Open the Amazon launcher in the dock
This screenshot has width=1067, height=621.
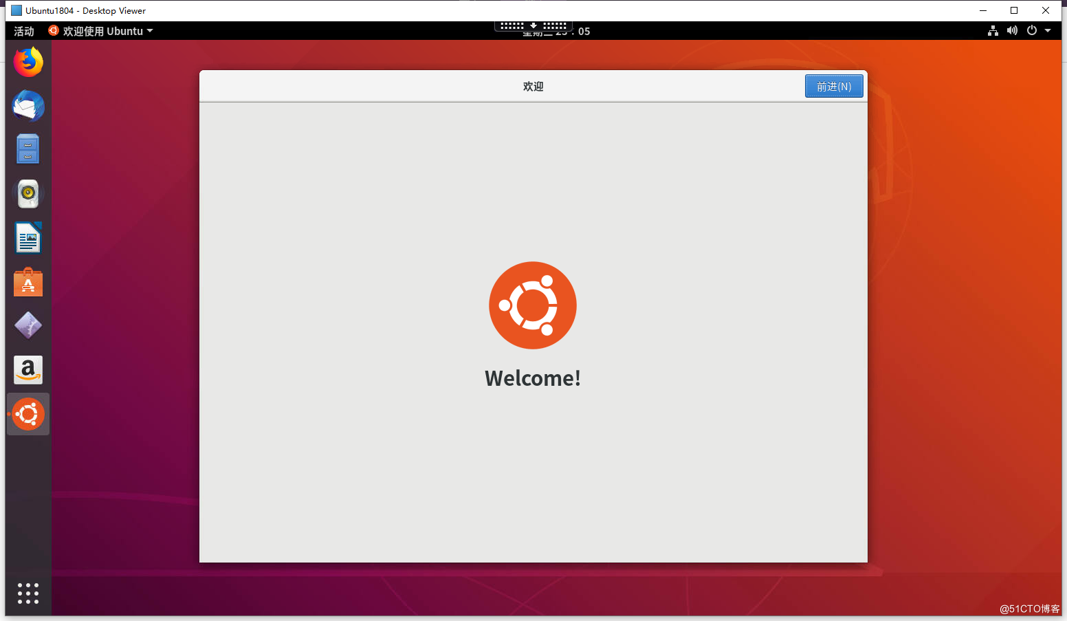coord(28,370)
